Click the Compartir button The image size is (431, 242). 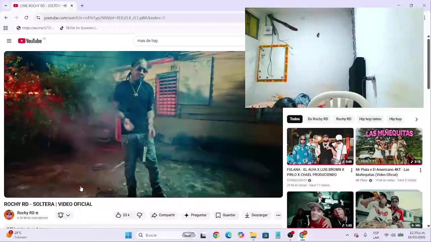click(x=163, y=215)
